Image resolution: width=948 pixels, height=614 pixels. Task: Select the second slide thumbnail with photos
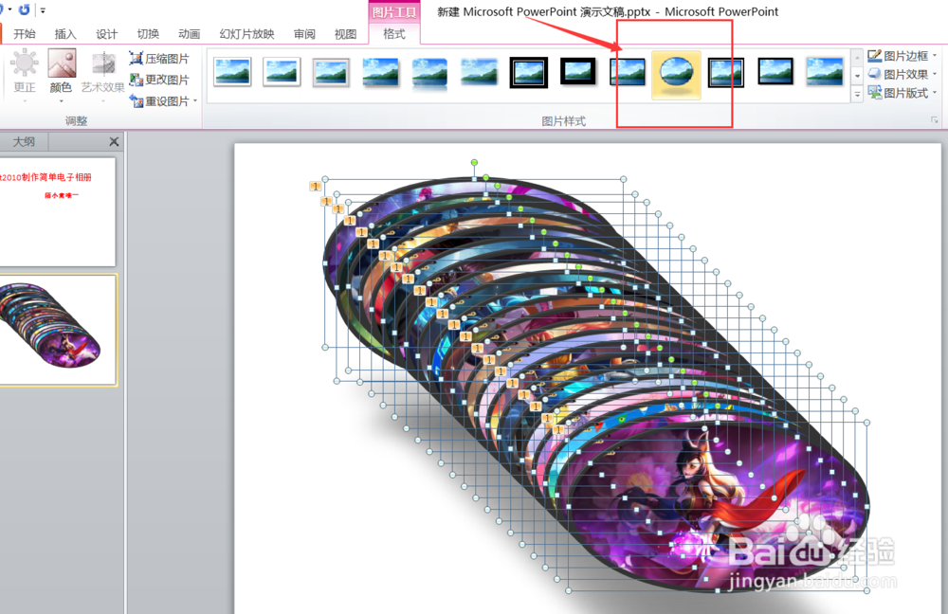pos(58,330)
